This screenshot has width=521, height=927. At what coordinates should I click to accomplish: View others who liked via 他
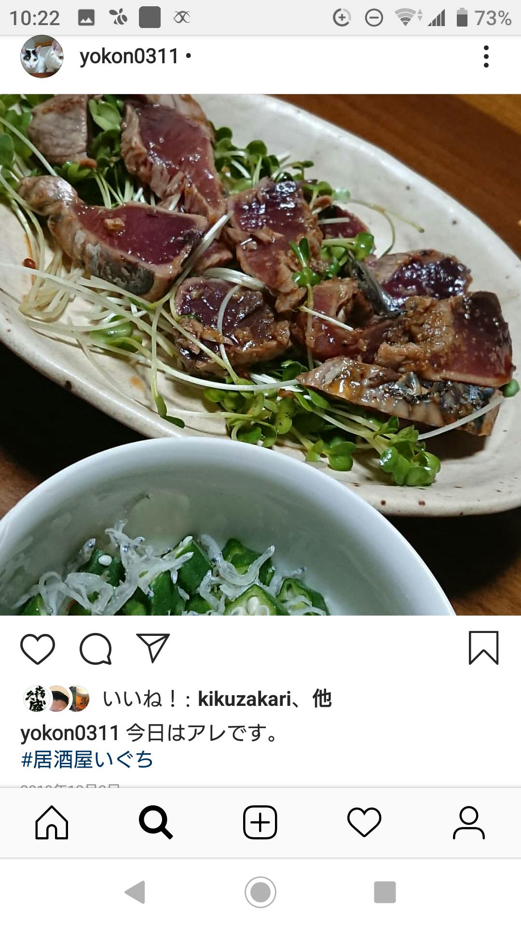(x=322, y=699)
